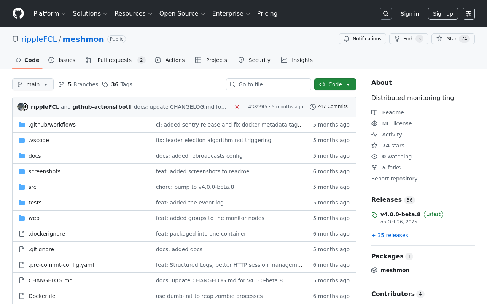Click the Sign up button
Viewport: 487px width, 304px height.
pos(442,13)
